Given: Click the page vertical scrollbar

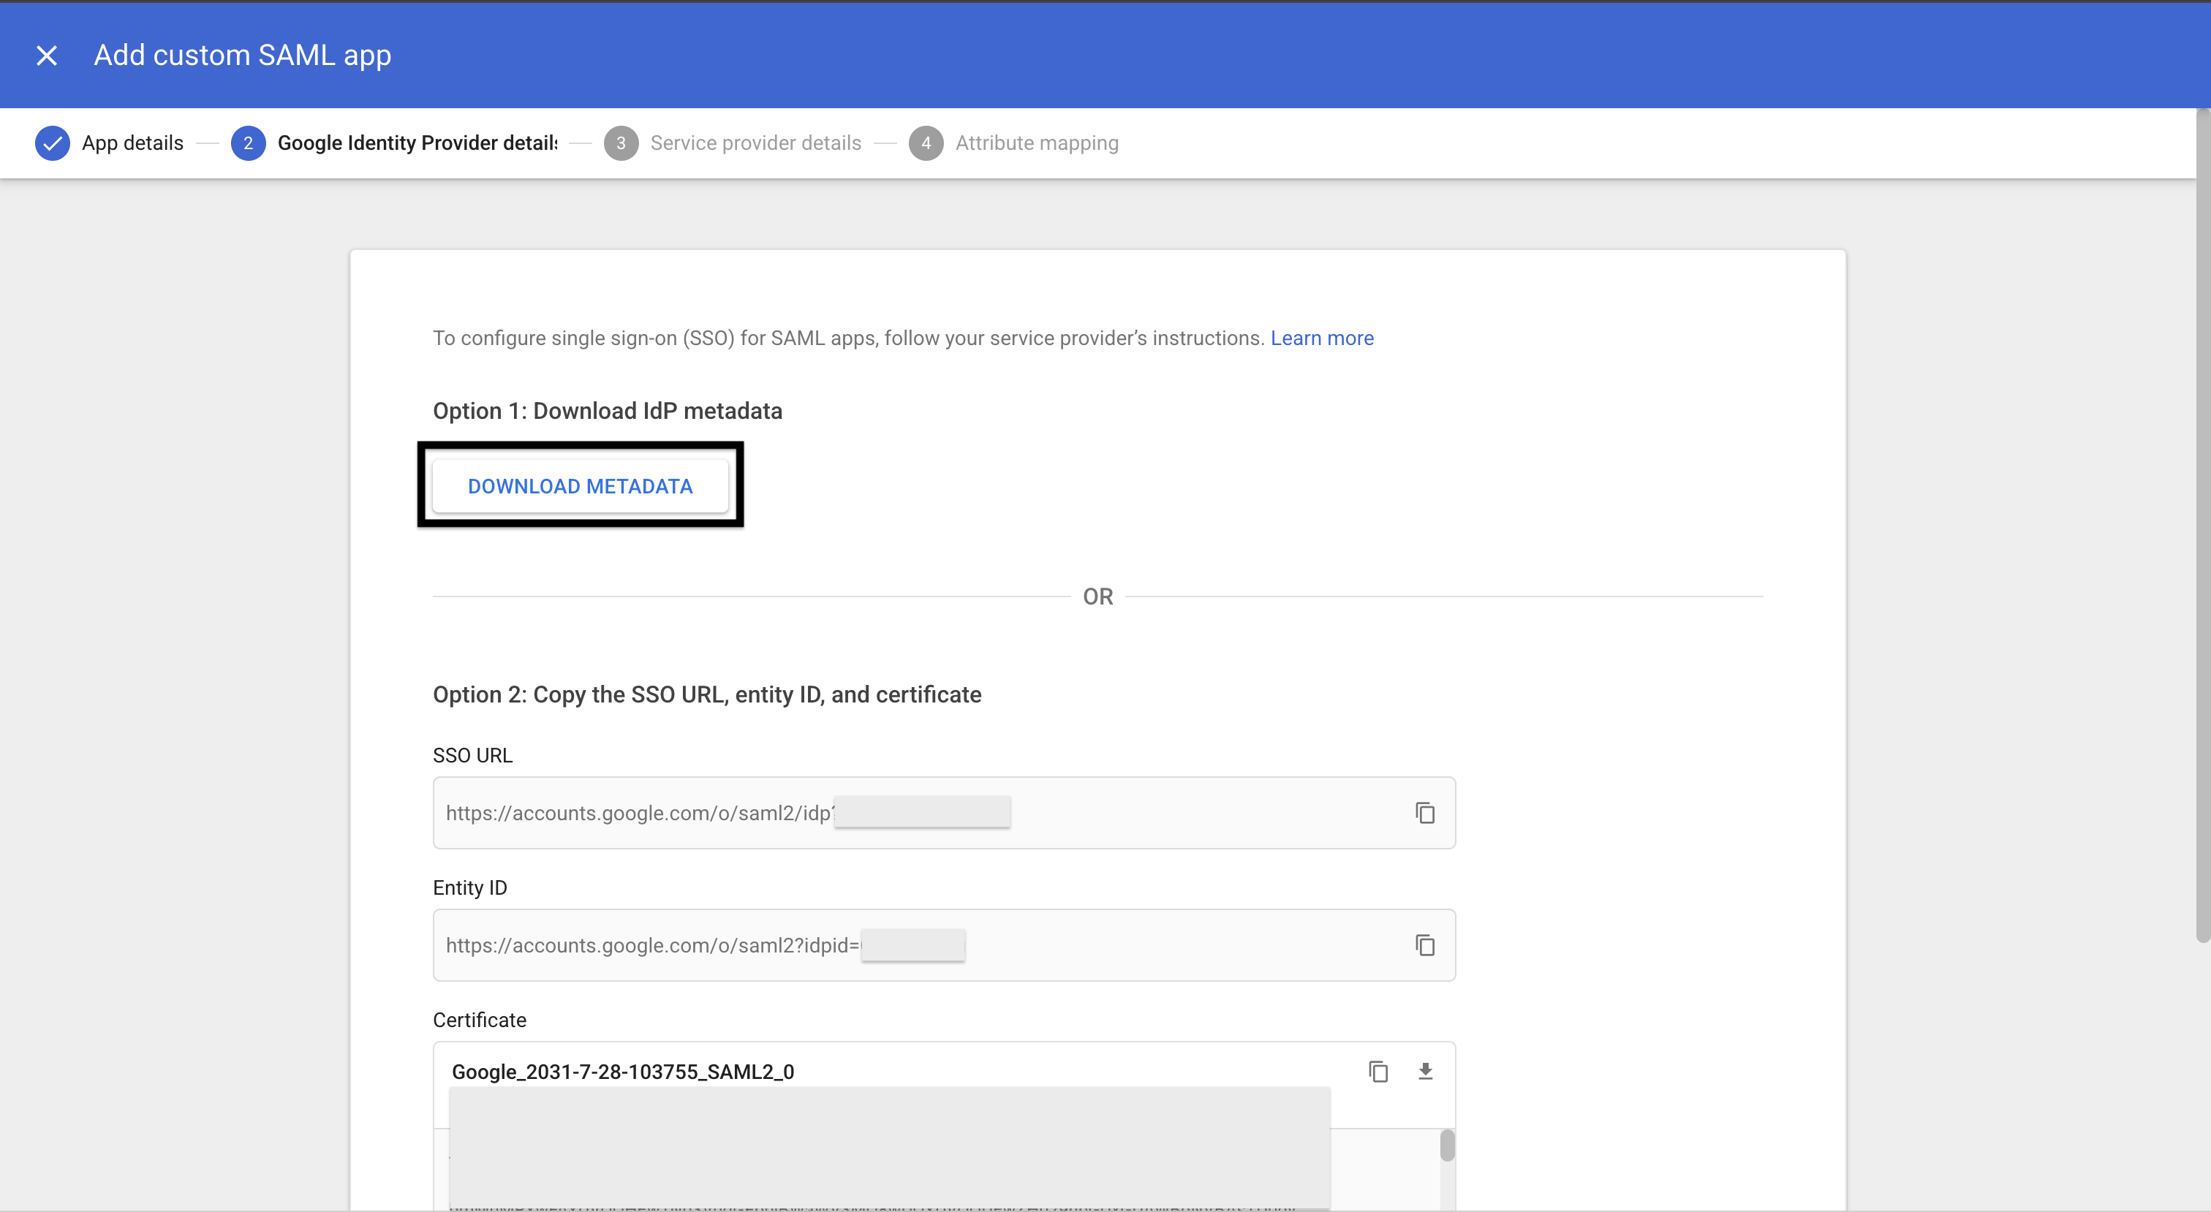Looking at the screenshot, I should click(2202, 526).
